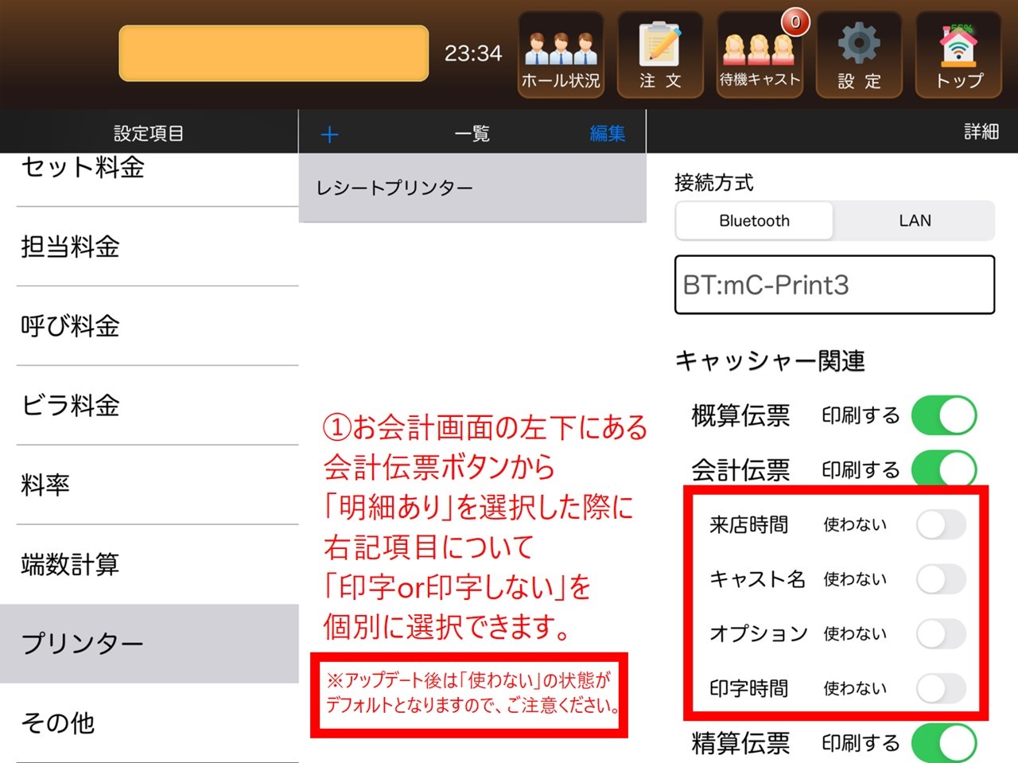The image size is (1018, 763).
Task: Click the 一覧 list header
Action: (472, 133)
